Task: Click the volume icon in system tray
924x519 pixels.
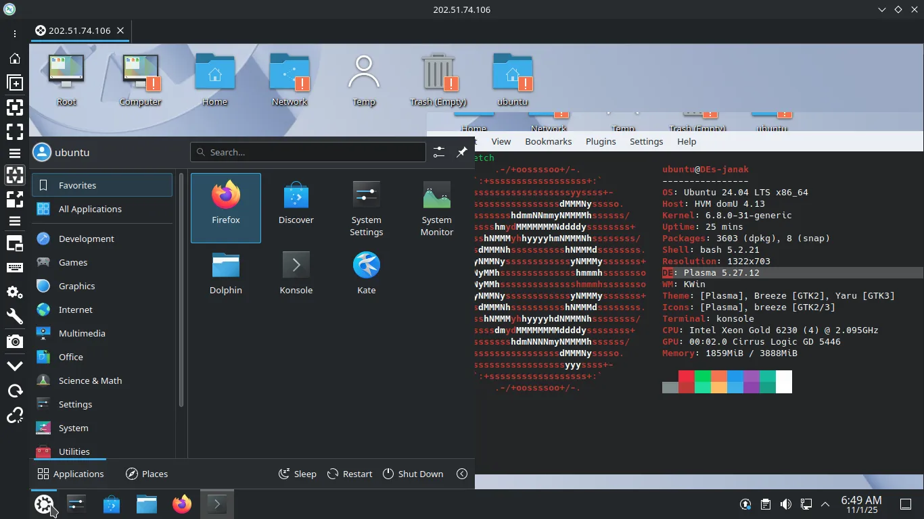Action: click(x=785, y=504)
